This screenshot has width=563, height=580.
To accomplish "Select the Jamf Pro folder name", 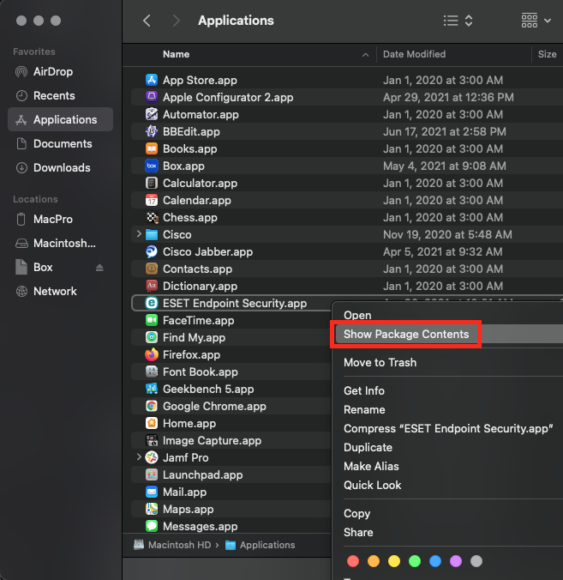I will [x=185, y=457].
